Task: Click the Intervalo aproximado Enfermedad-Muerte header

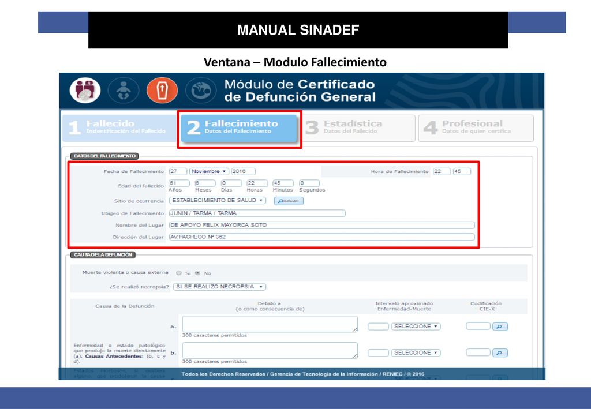Action: click(x=404, y=306)
